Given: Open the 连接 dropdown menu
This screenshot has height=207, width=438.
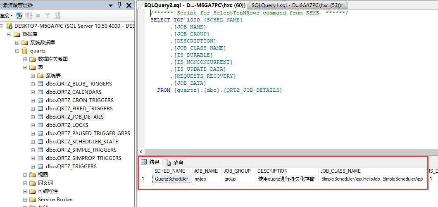Looking at the screenshot, I should point(6,15).
